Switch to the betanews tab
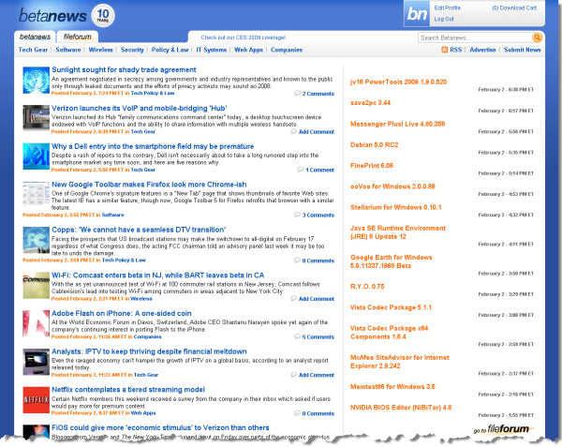This screenshot has height=447, width=562. coord(35,37)
